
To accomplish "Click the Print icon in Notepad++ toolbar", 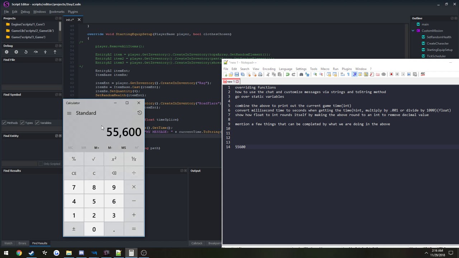I will coord(260,75).
